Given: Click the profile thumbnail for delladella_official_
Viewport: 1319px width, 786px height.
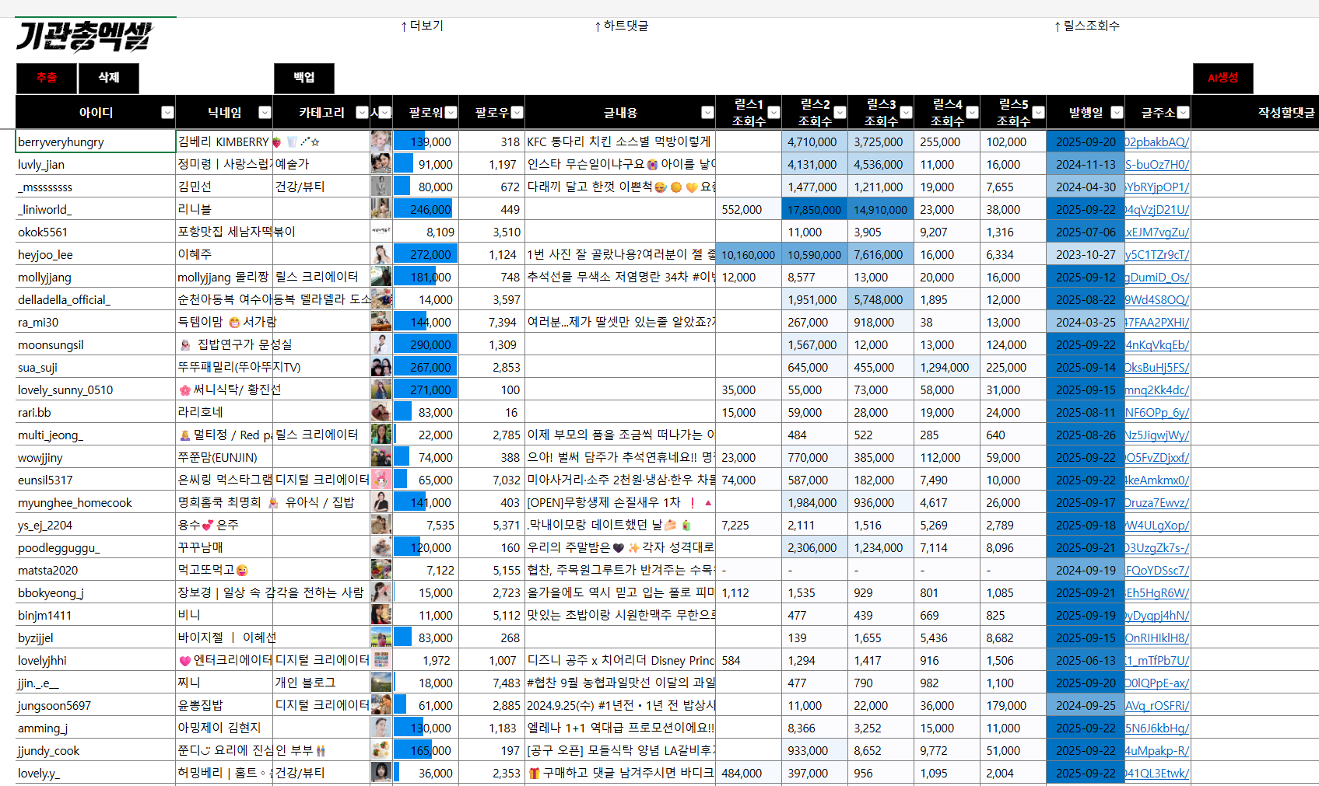Looking at the screenshot, I should 381,299.
